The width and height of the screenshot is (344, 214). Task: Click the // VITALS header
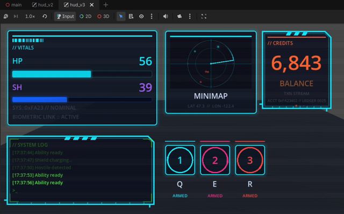point(23,48)
